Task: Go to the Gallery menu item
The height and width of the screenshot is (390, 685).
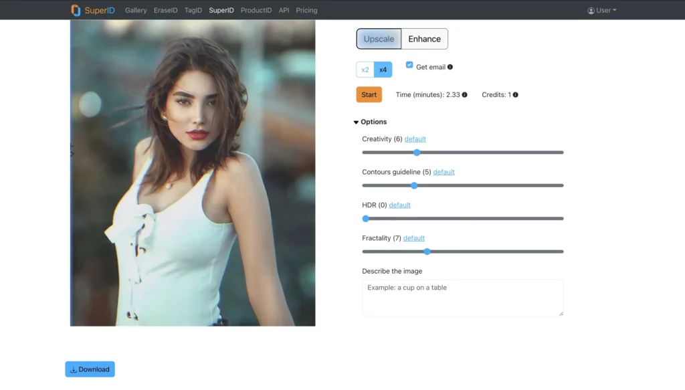Action: [136, 10]
